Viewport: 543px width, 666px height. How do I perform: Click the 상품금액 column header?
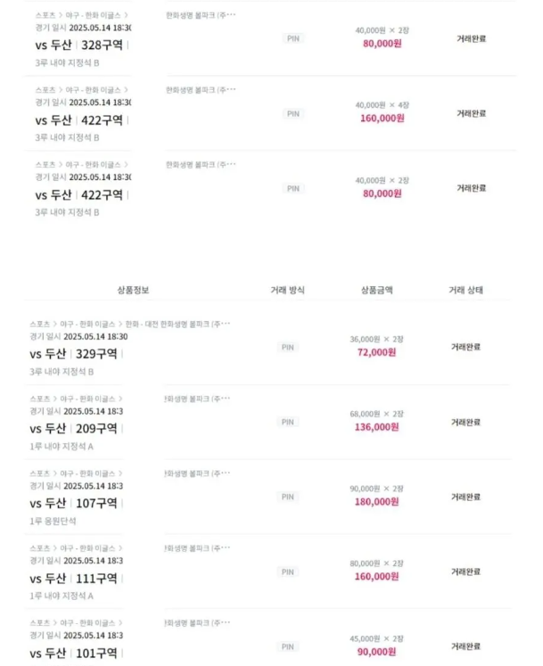[377, 290]
